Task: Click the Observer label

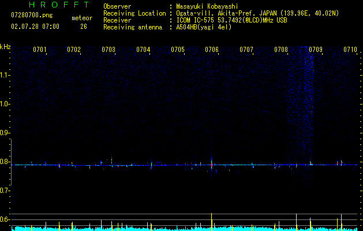Action: pyautogui.click(x=117, y=6)
